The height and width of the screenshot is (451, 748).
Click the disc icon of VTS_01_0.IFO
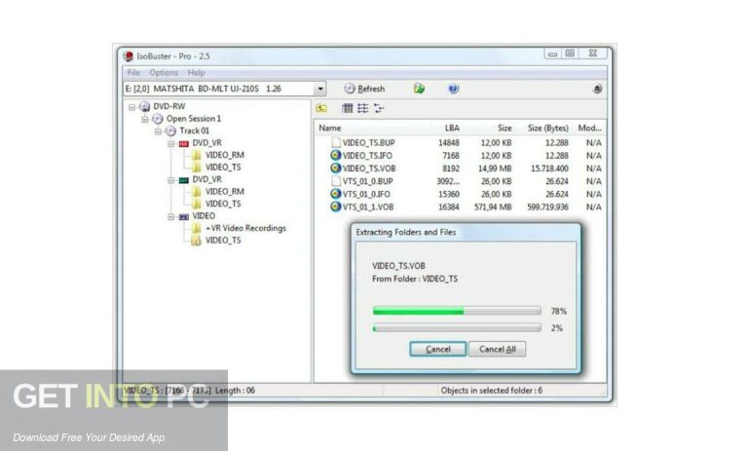tap(336, 194)
